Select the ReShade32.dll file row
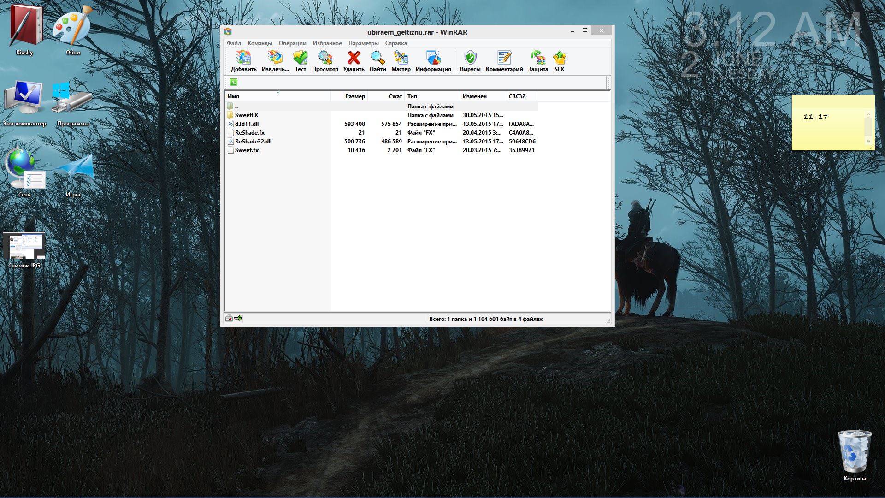Image resolution: width=885 pixels, height=498 pixels. pyautogui.click(x=253, y=142)
